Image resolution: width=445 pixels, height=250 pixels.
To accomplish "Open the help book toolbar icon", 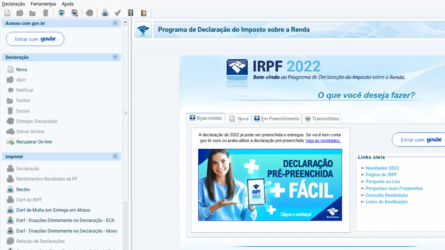I will pyautogui.click(x=144, y=13).
